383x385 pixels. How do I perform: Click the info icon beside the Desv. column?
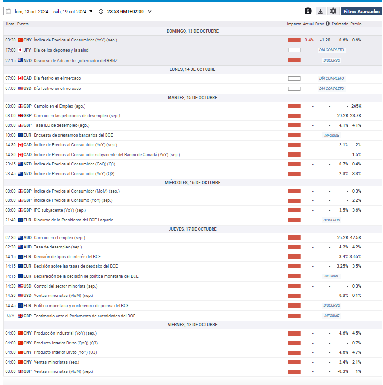pyautogui.click(x=327, y=24)
